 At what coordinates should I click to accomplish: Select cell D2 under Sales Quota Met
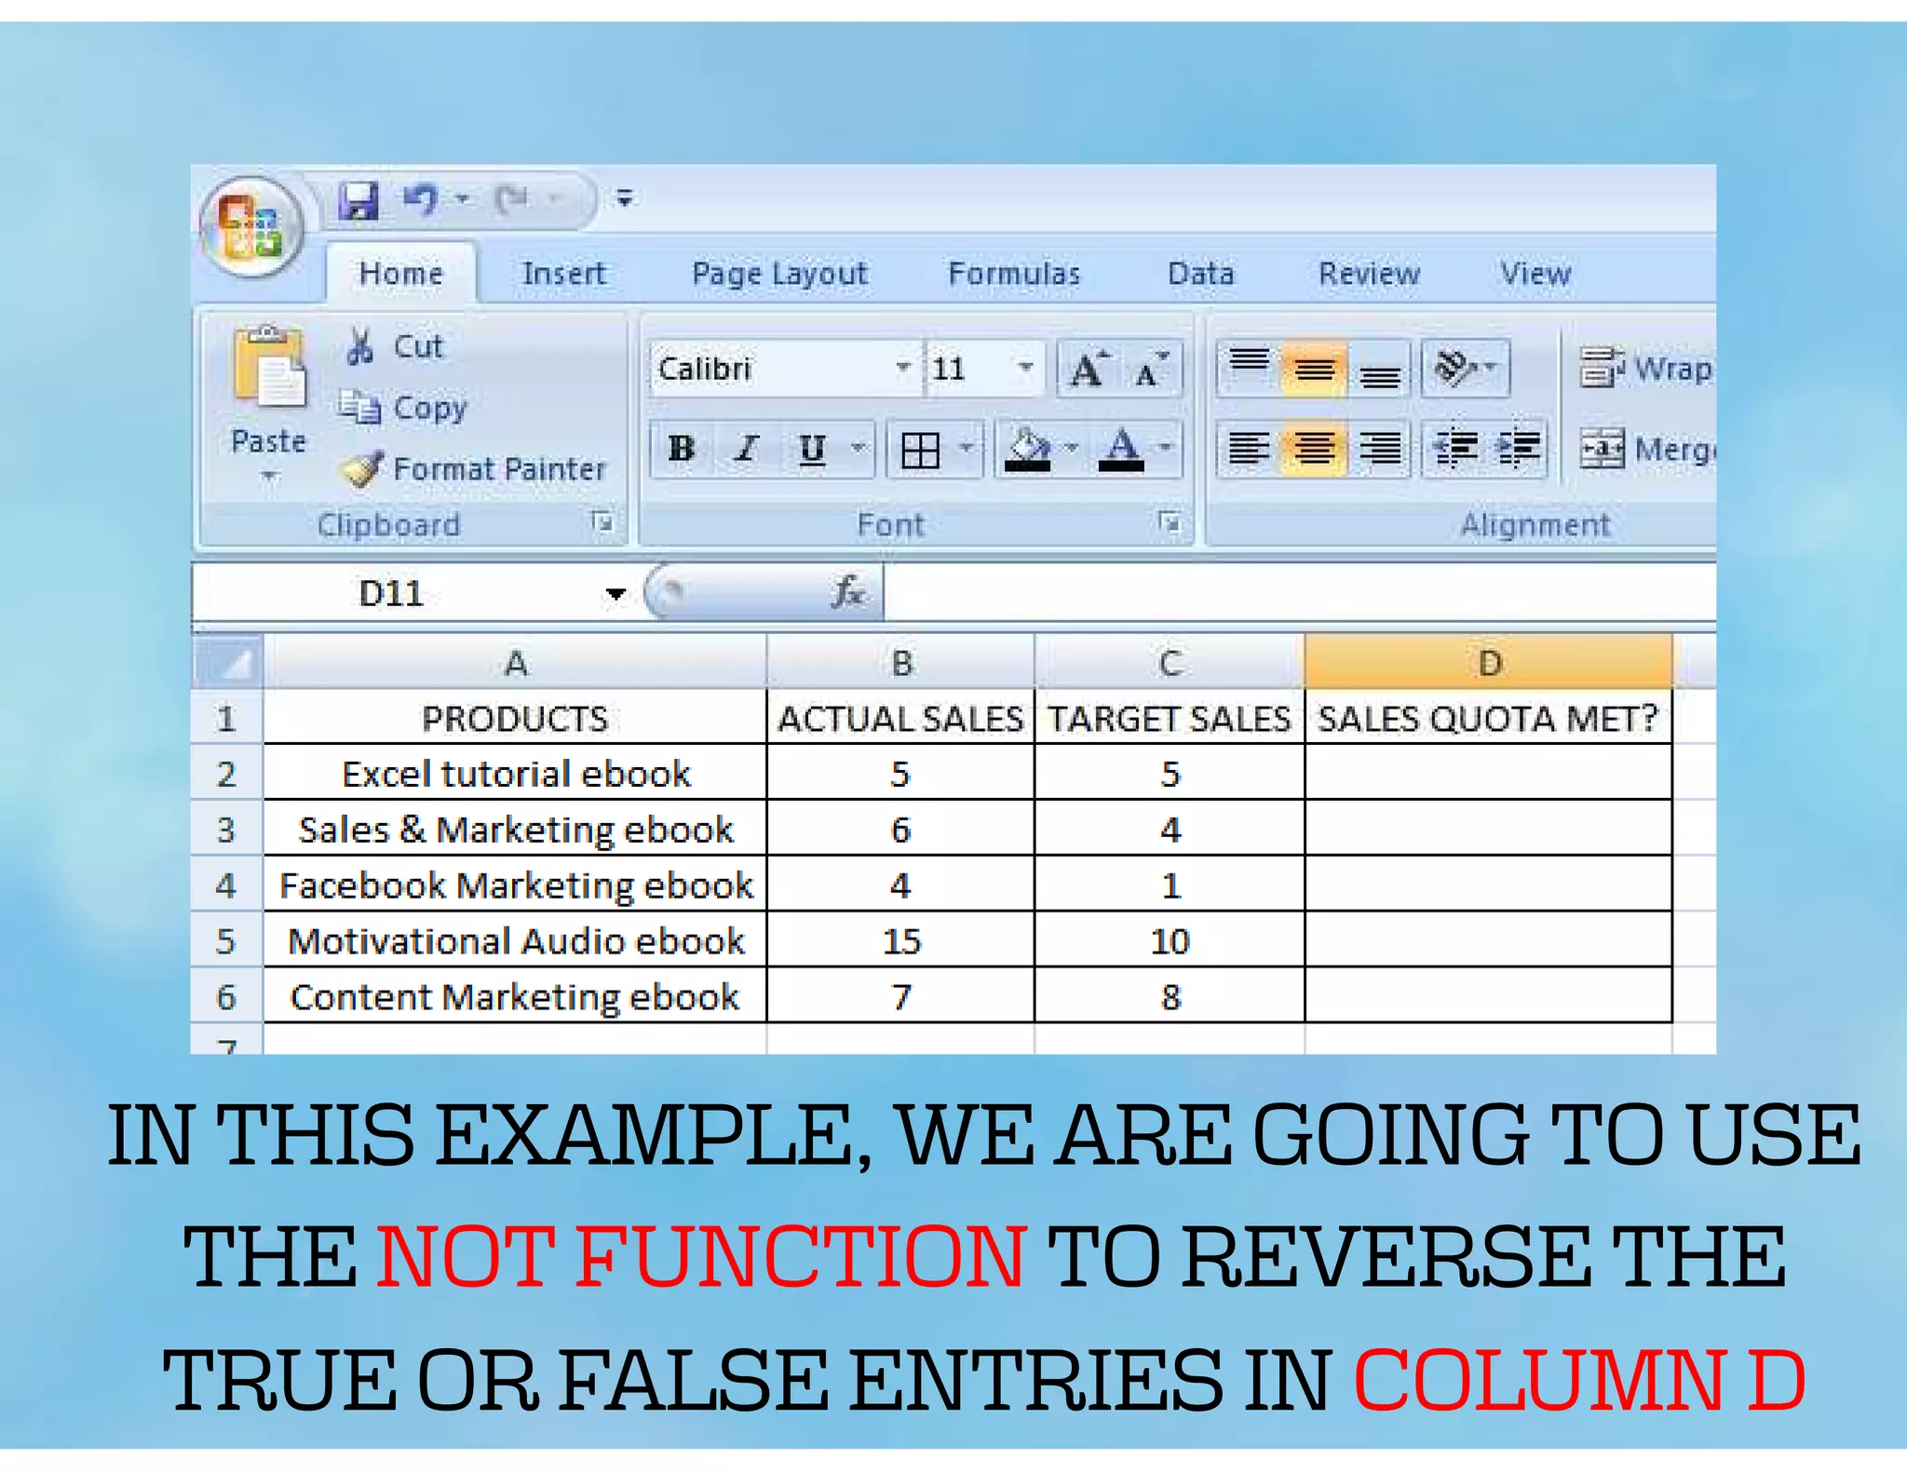1488,773
